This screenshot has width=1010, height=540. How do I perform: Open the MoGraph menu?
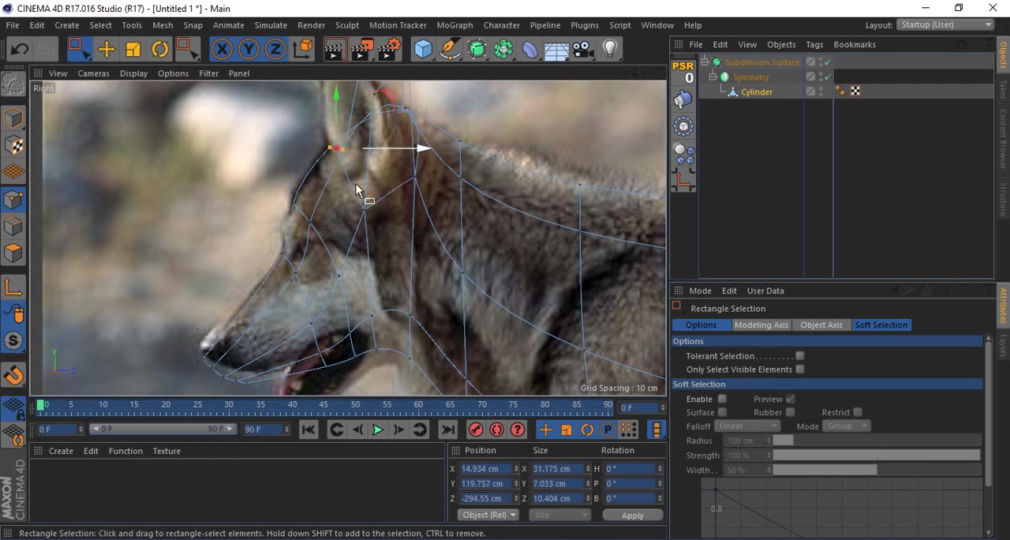(454, 25)
